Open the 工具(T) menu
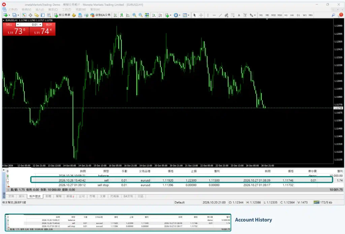Viewport: 345px width, 234px height. 66,9
